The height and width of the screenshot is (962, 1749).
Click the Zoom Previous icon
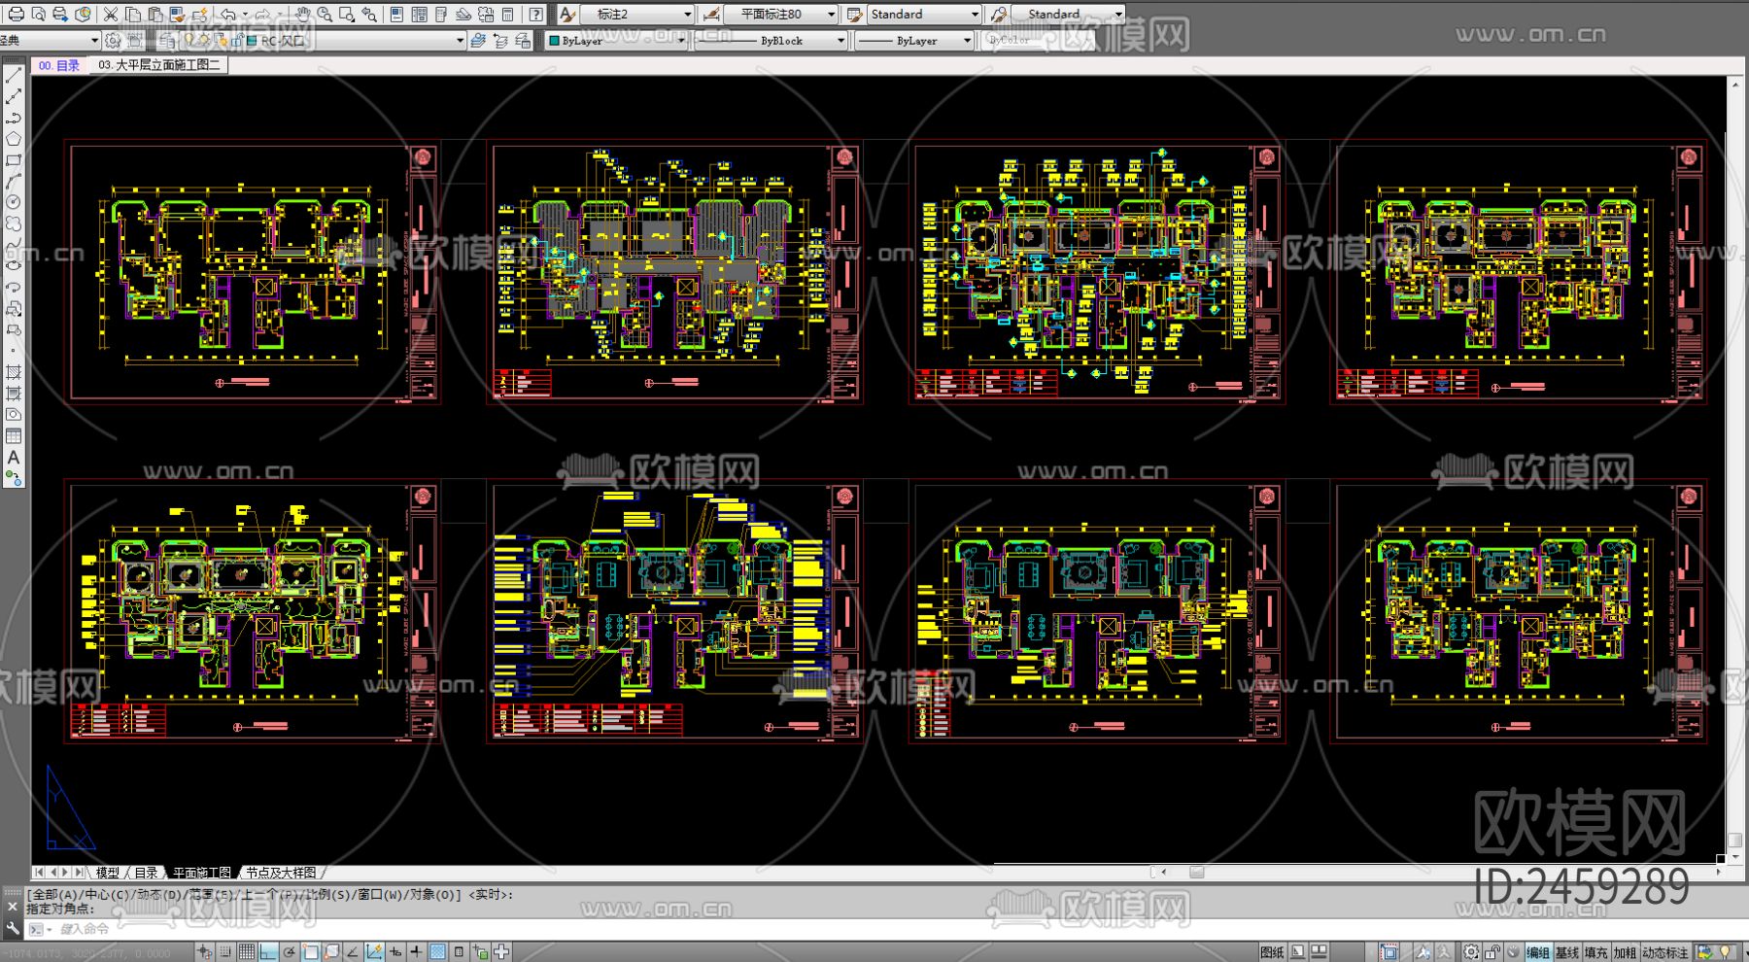click(x=369, y=15)
